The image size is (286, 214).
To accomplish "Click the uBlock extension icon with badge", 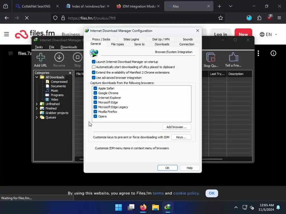I will tap(270, 18).
